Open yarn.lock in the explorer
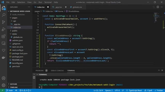 point(20,66)
